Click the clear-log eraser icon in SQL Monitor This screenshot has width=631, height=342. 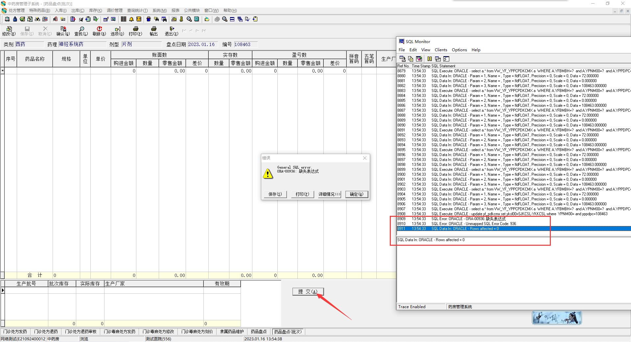click(x=419, y=59)
